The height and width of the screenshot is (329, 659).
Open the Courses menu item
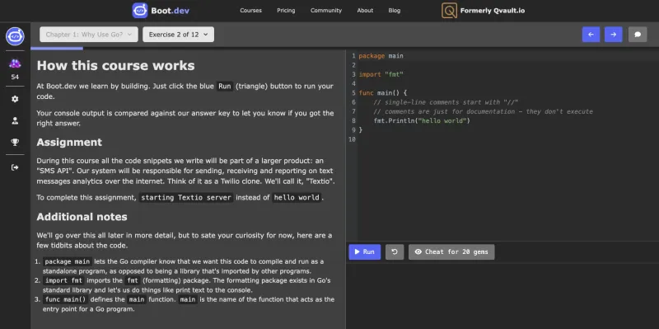251,11
